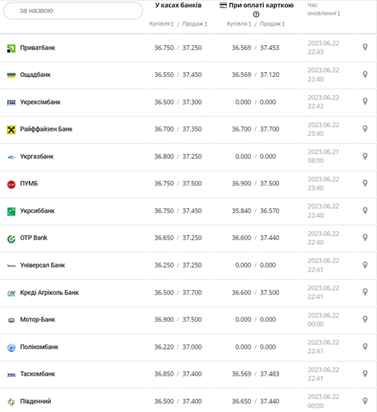
Task: Click the ПУМБ red logo icon
Action: [11, 185]
